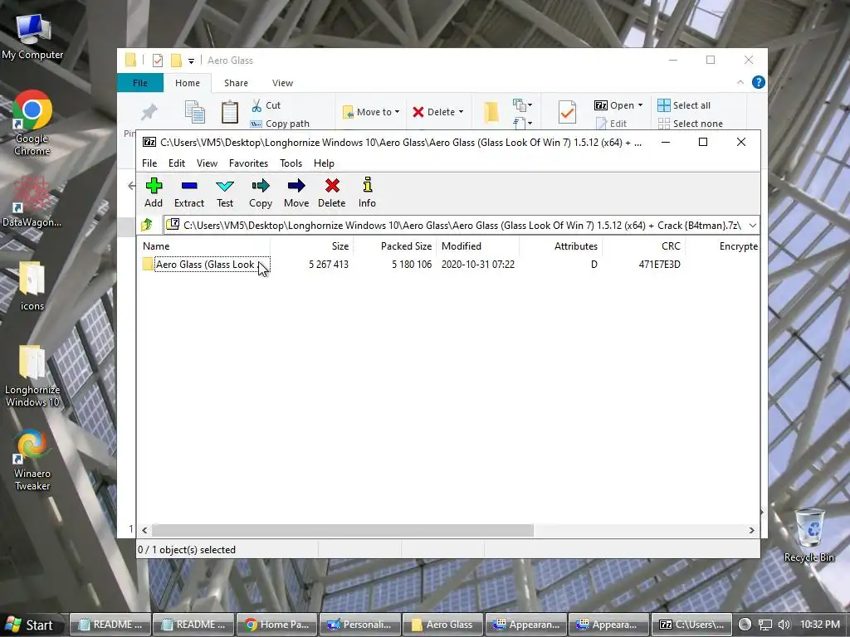The image size is (850, 637).
Task: Select the Aero Glass (Glass Look folder row
Action: click(205, 265)
